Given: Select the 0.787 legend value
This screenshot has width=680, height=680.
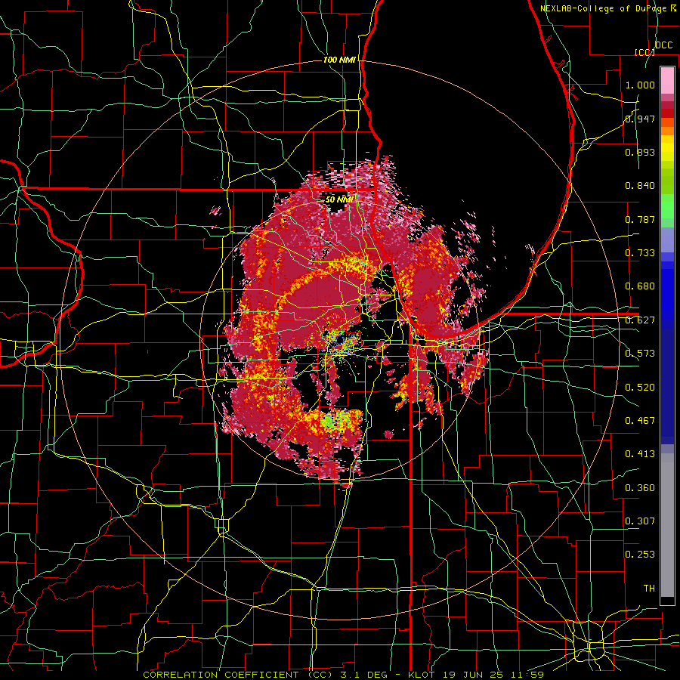Looking at the screenshot, I should [640, 219].
